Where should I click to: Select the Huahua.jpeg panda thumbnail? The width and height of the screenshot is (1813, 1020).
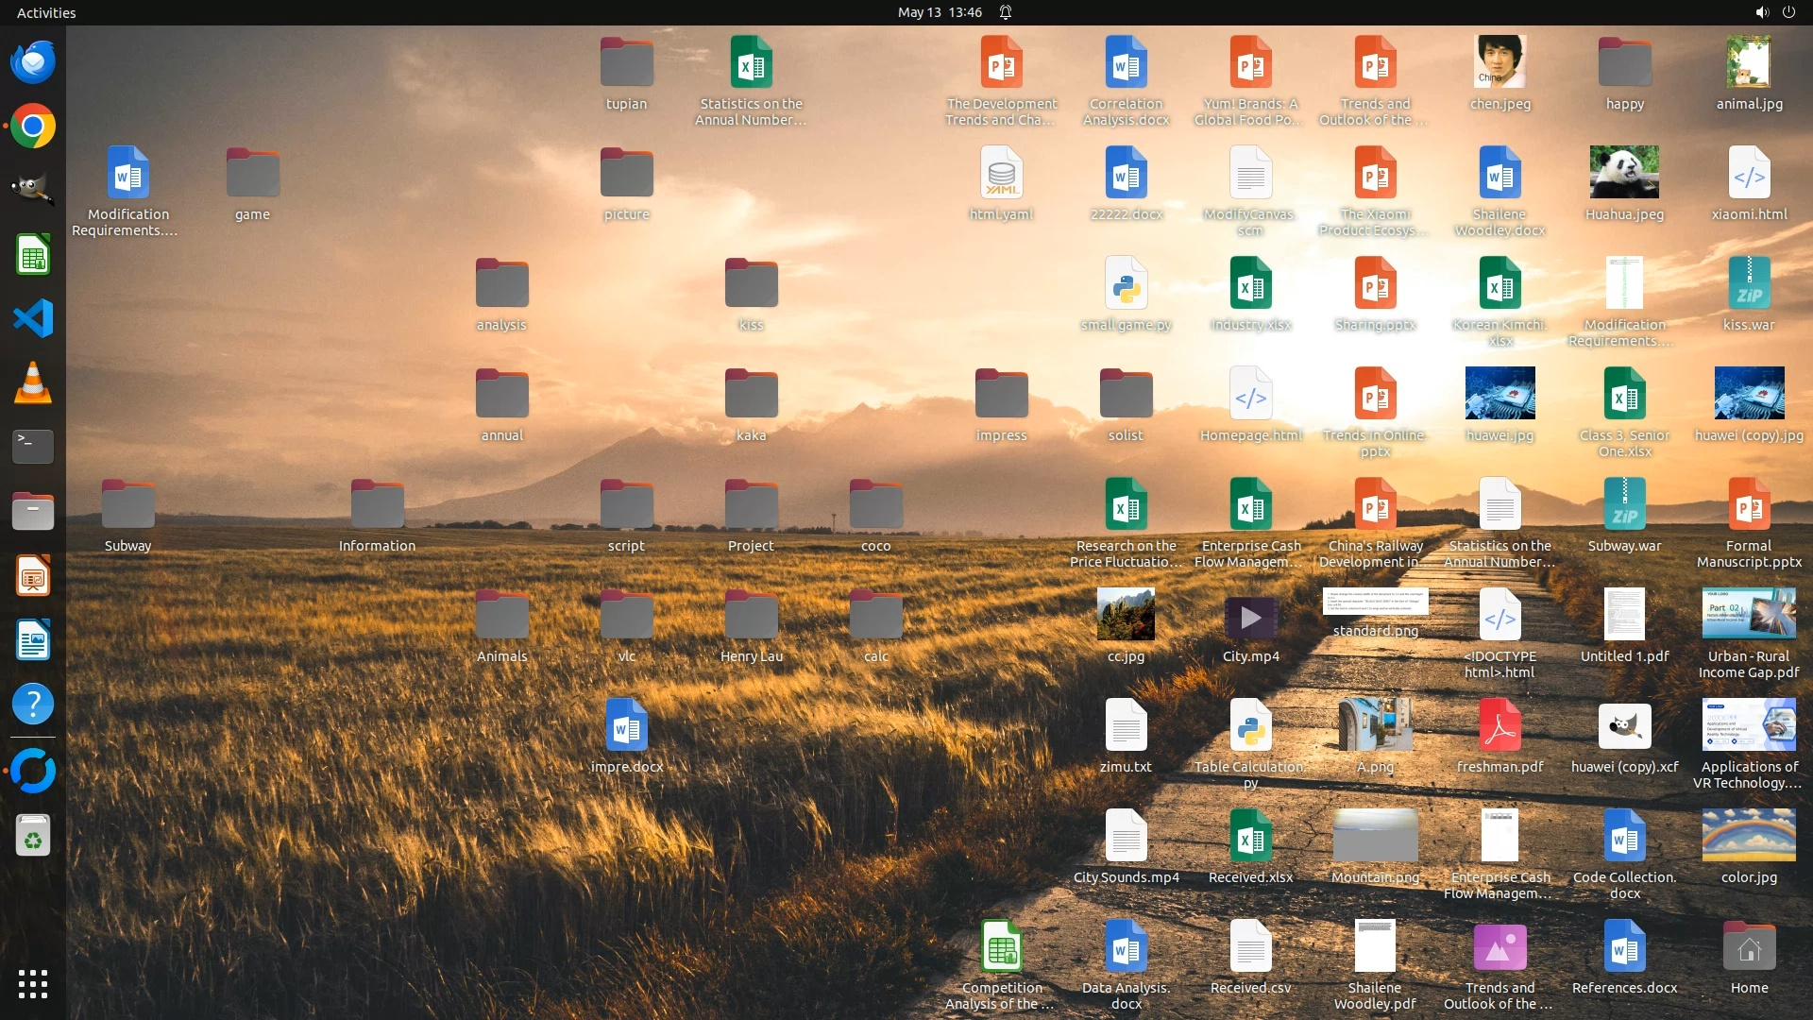point(1624,173)
